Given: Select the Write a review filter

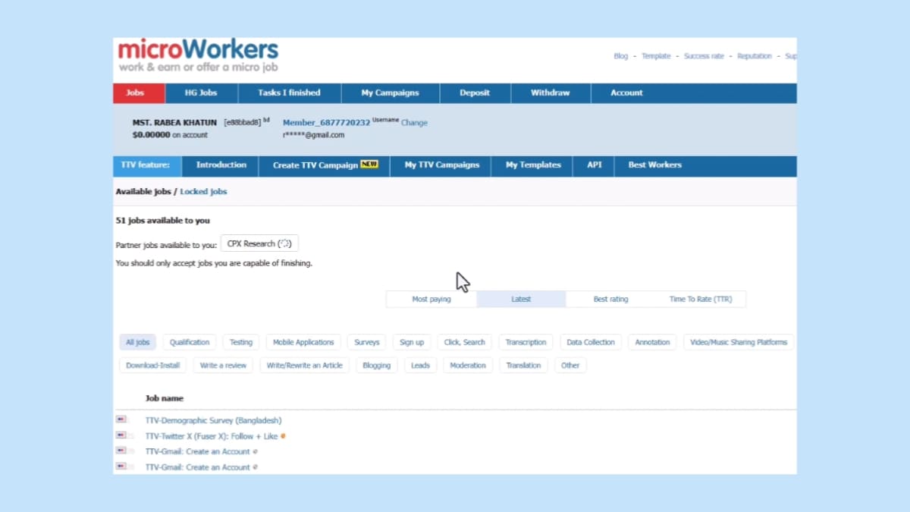Looking at the screenshot, I should pos(223,366).
